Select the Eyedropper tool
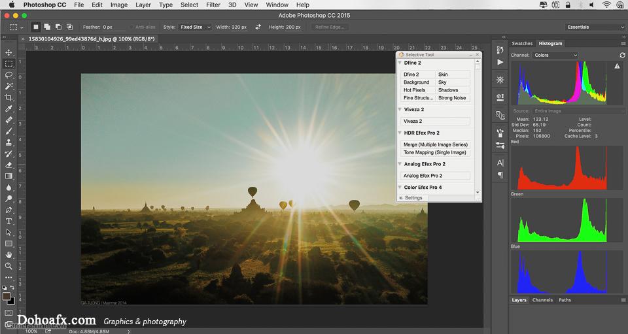 point(9,109)
